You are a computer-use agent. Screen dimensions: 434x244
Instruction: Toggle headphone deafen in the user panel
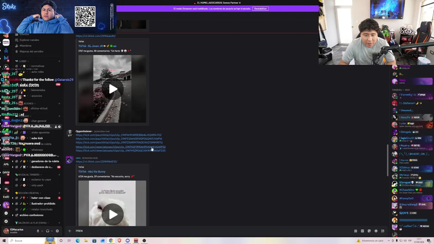tap(47, 231)
